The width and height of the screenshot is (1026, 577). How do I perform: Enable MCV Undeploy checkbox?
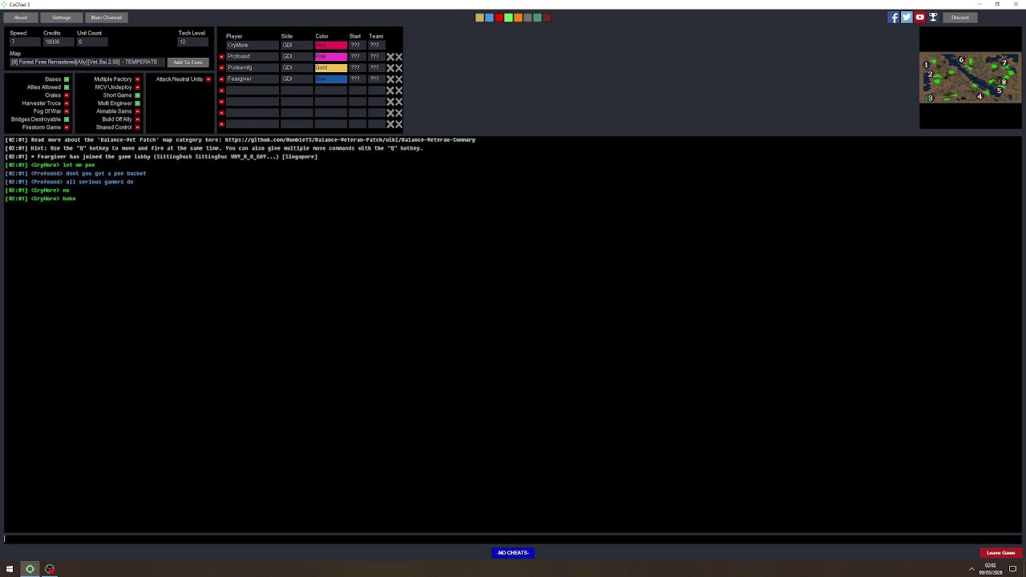pos(137,87)
